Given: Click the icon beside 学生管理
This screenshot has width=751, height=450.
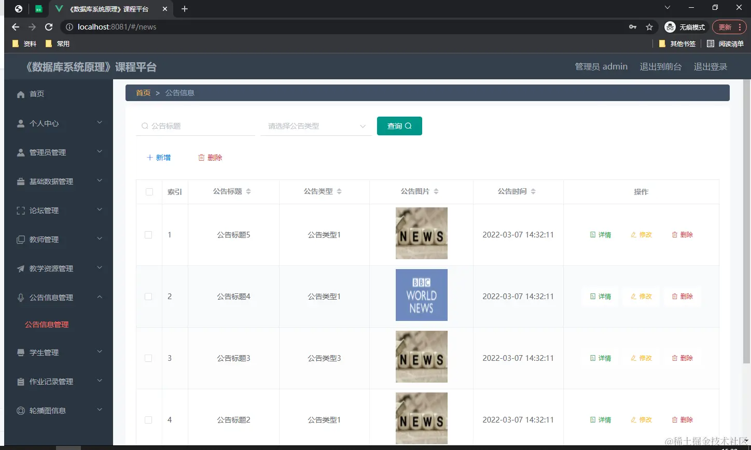Looking at the screenshot, I should click(x=21, y=353).
